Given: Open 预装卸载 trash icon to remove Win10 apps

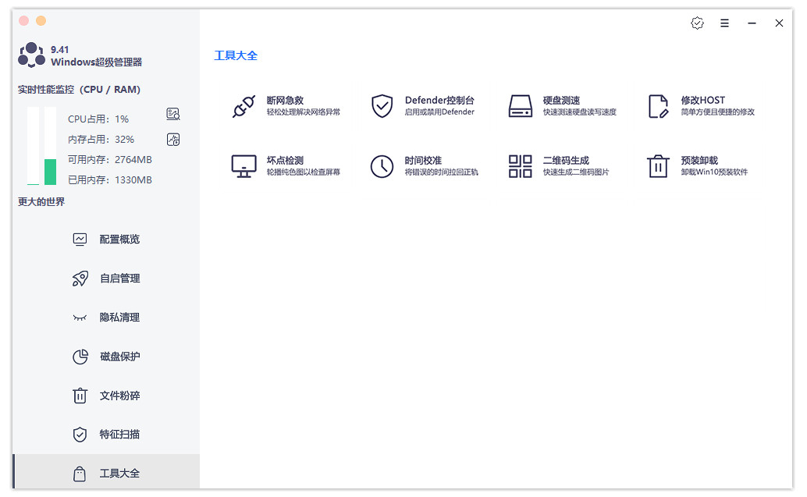Looking at the screenshot, I should click(659, 165).
